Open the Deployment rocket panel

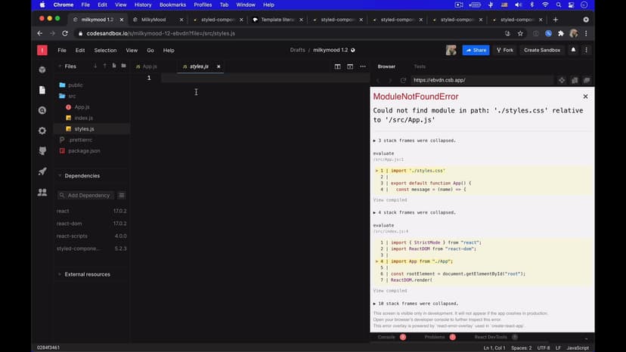coord(42,171)
